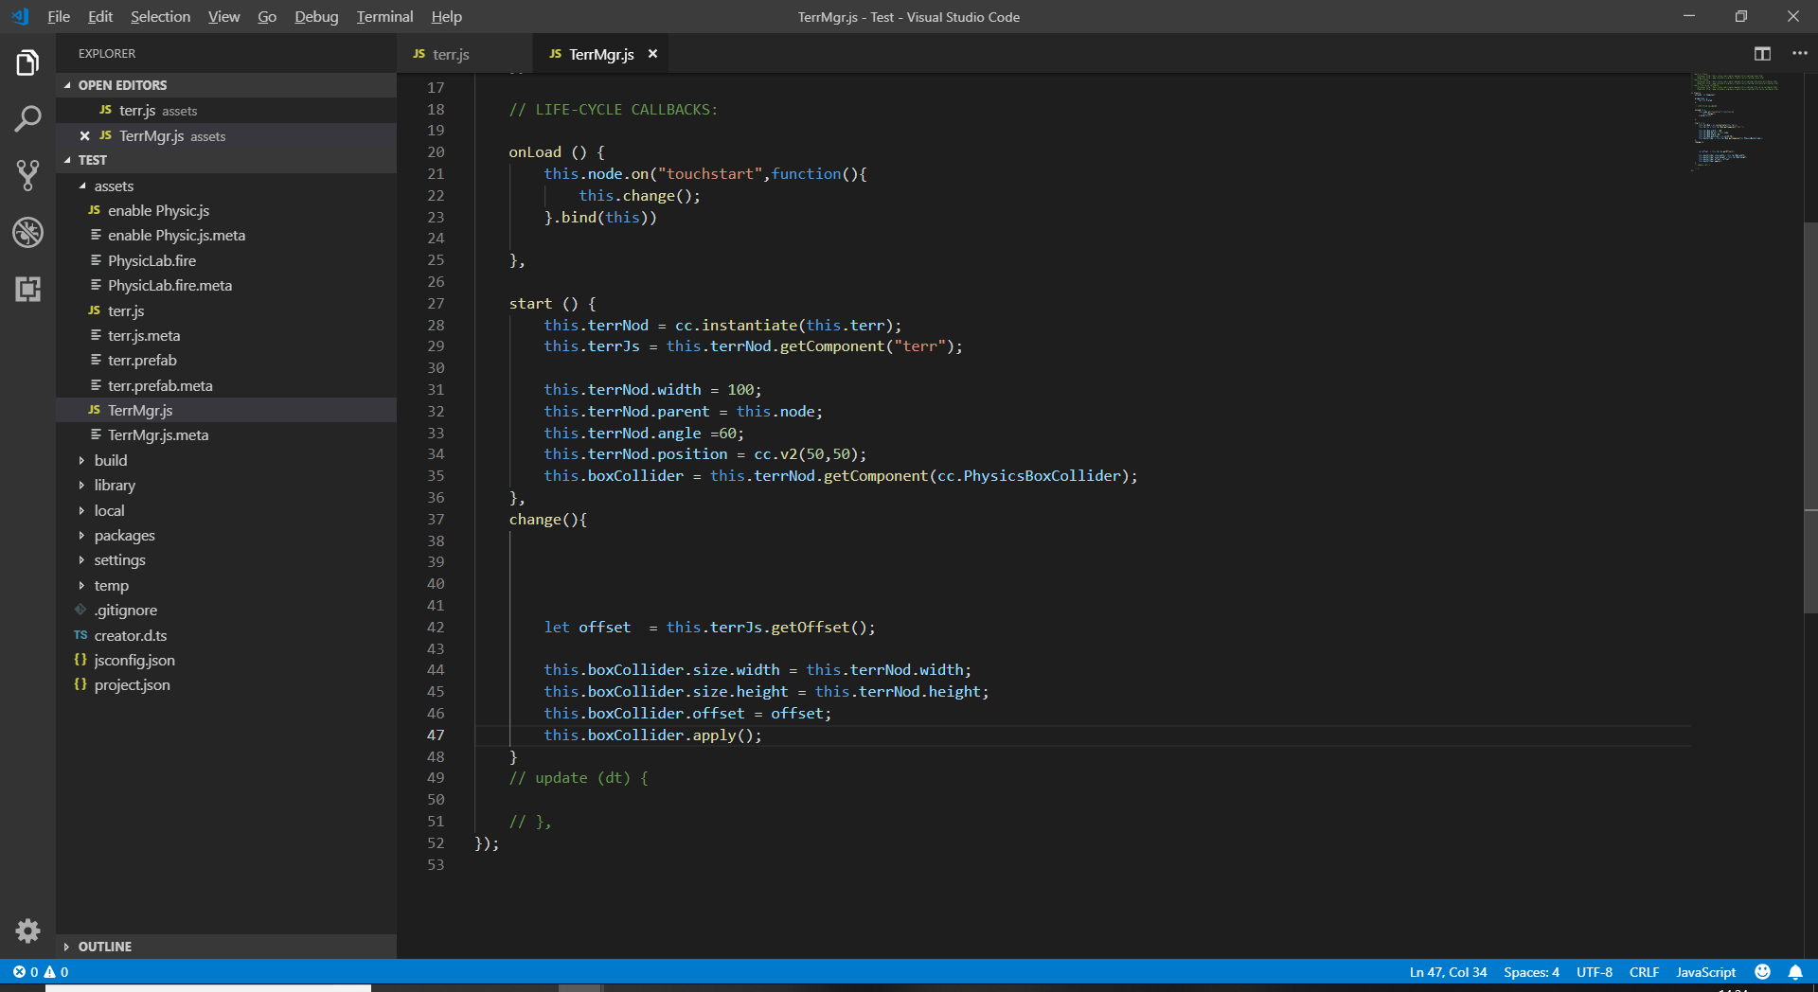Click the feedback smiley icon
The width and height of the screenshot is (1818, 992).
tap(1762, 972)
